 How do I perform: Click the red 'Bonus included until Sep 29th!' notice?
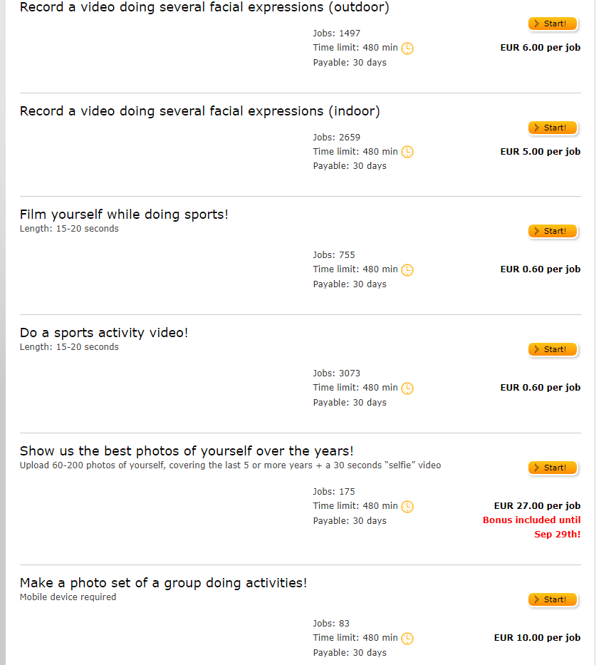pyautogui.click(x=532, y=527)
